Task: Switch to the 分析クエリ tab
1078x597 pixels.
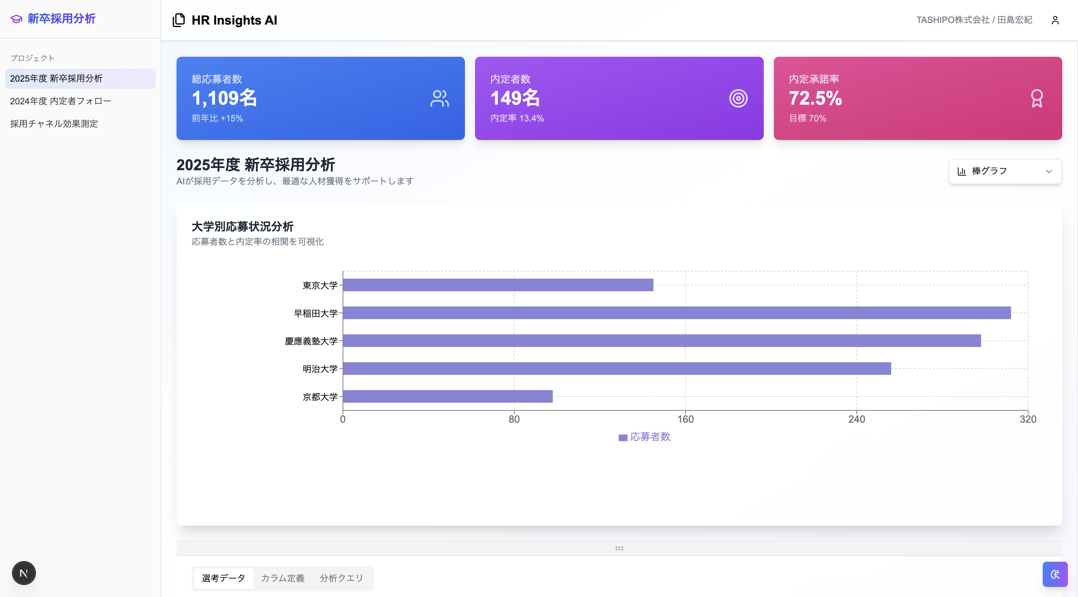Action: [x=341, y=578]
